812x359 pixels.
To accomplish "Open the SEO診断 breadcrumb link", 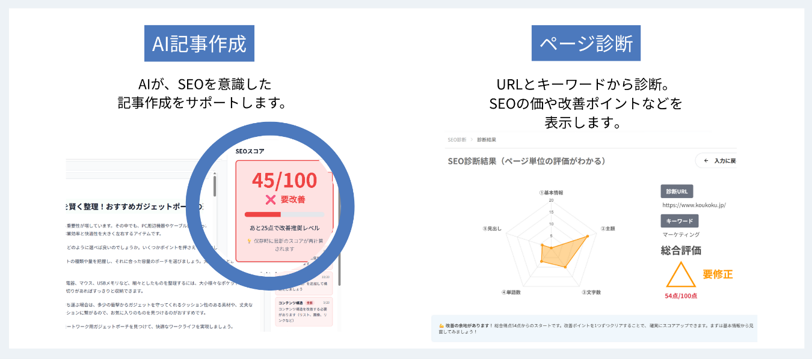I will click(457, 140).
